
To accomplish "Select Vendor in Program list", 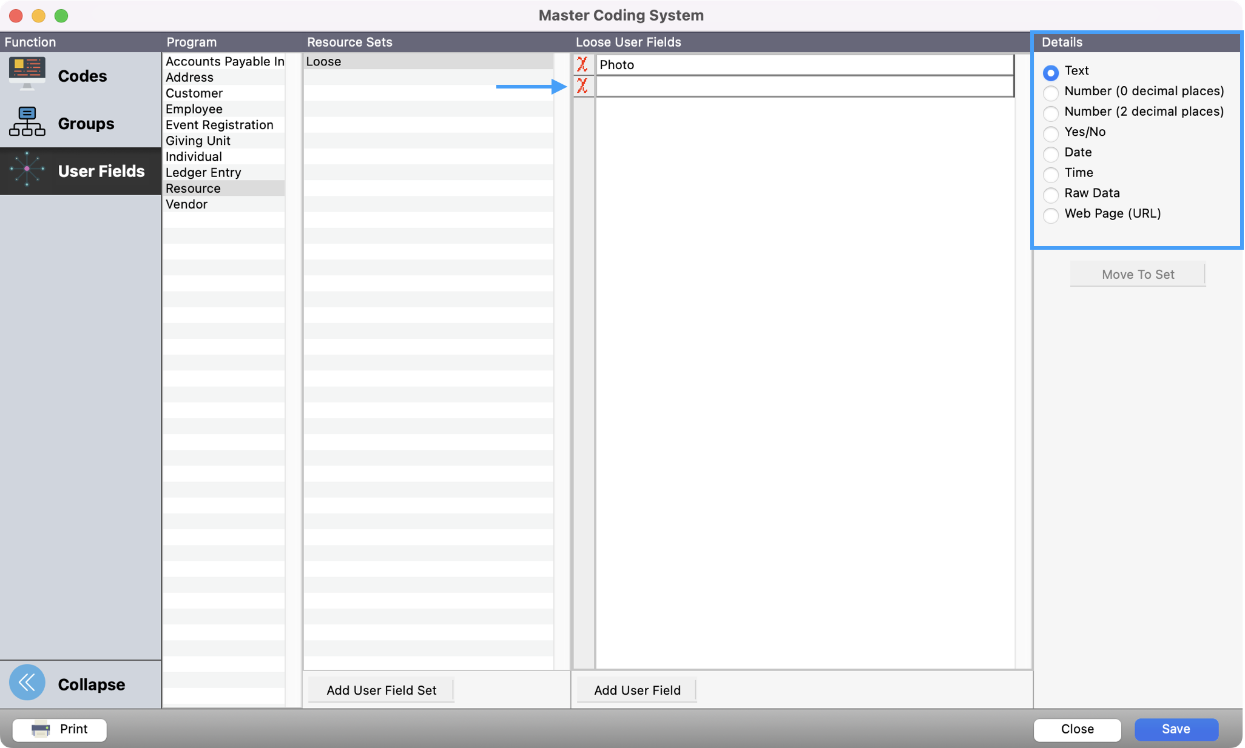I will (187, 204).
